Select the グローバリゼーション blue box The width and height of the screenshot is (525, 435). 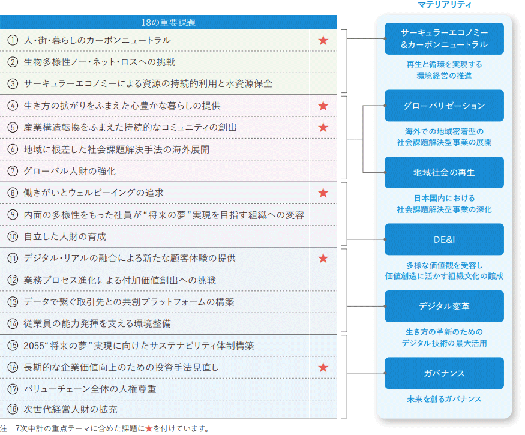444,106
